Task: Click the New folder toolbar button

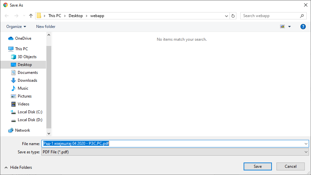Action: click(x=46, y=27)
